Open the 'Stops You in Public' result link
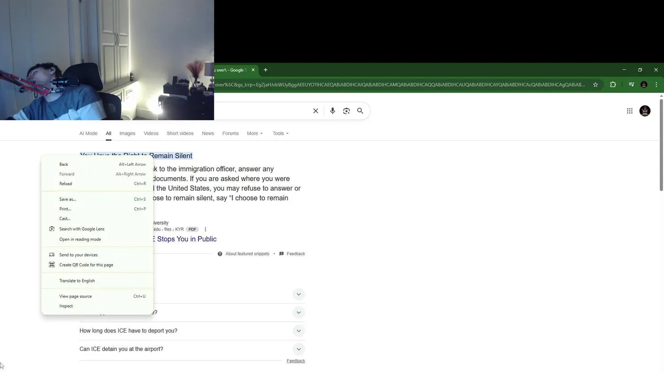Viewport: 664px width, 373px height. 185,239
